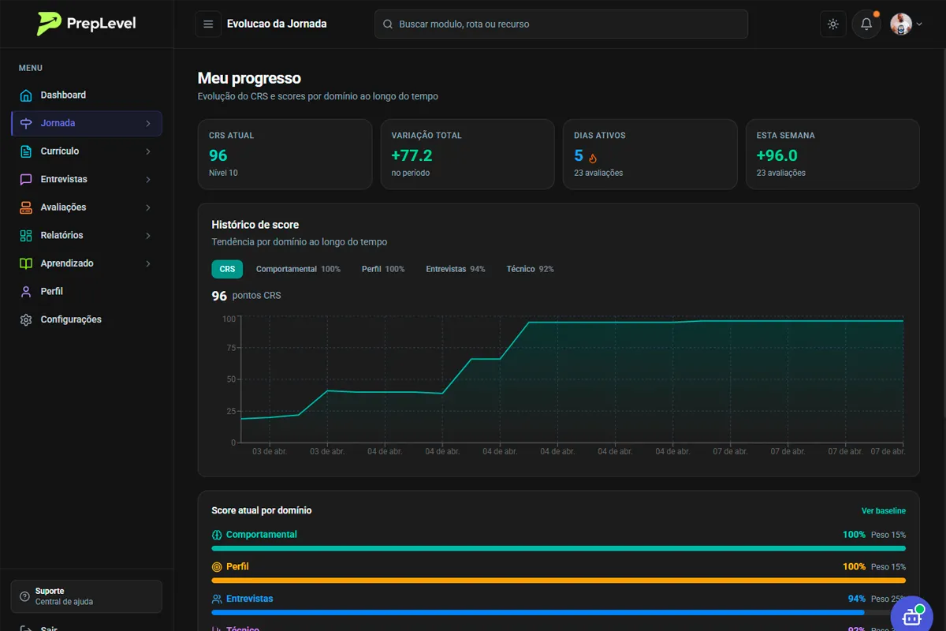The image size is (946, 631).
Task: Click the Currículo document icon
Action: (x=26, y=151)
